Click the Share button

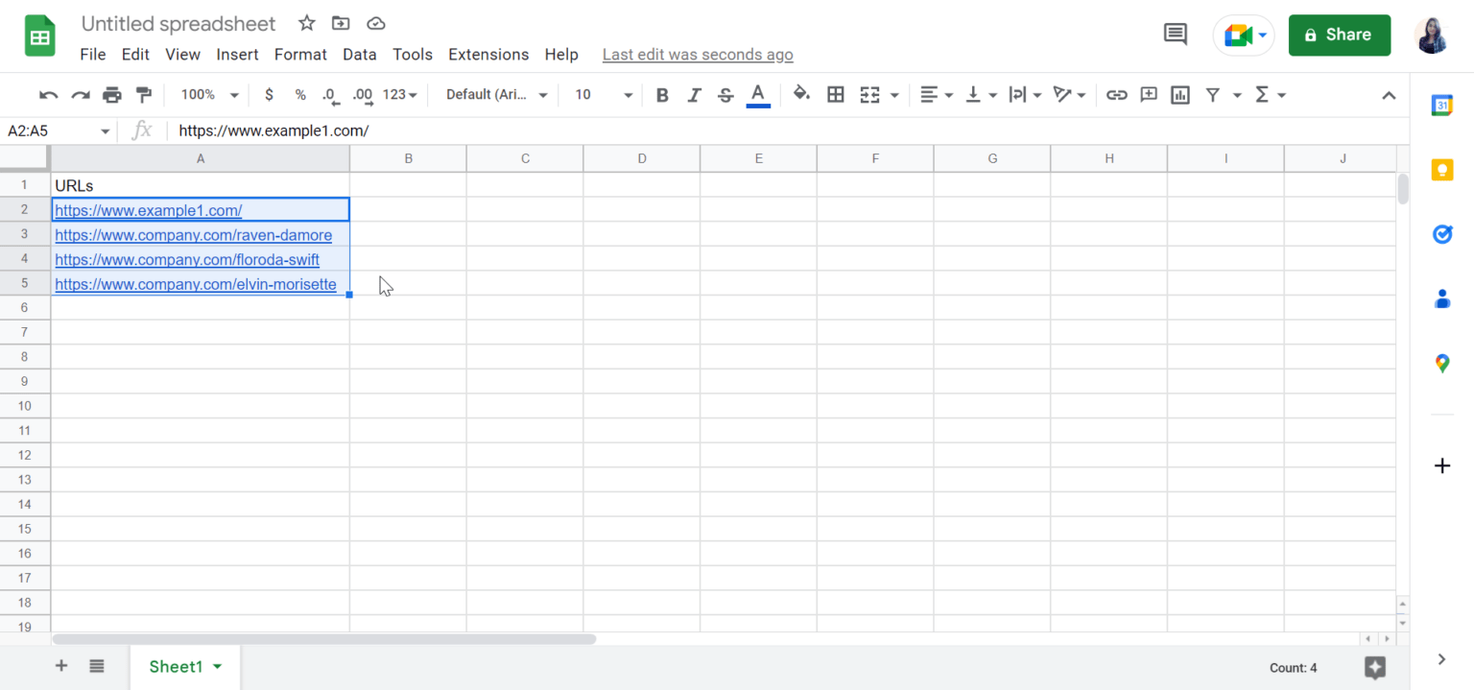click(1340, 35)
